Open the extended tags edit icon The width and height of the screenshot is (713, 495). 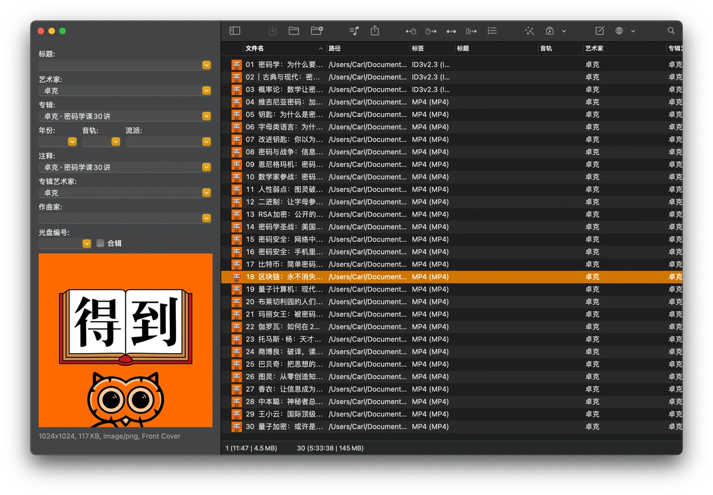click(x=600, y=31)
